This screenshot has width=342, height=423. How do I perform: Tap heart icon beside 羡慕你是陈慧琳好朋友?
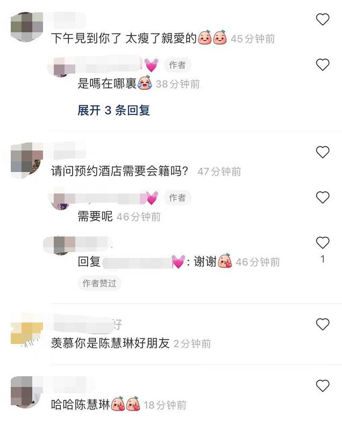pos(323,324)
